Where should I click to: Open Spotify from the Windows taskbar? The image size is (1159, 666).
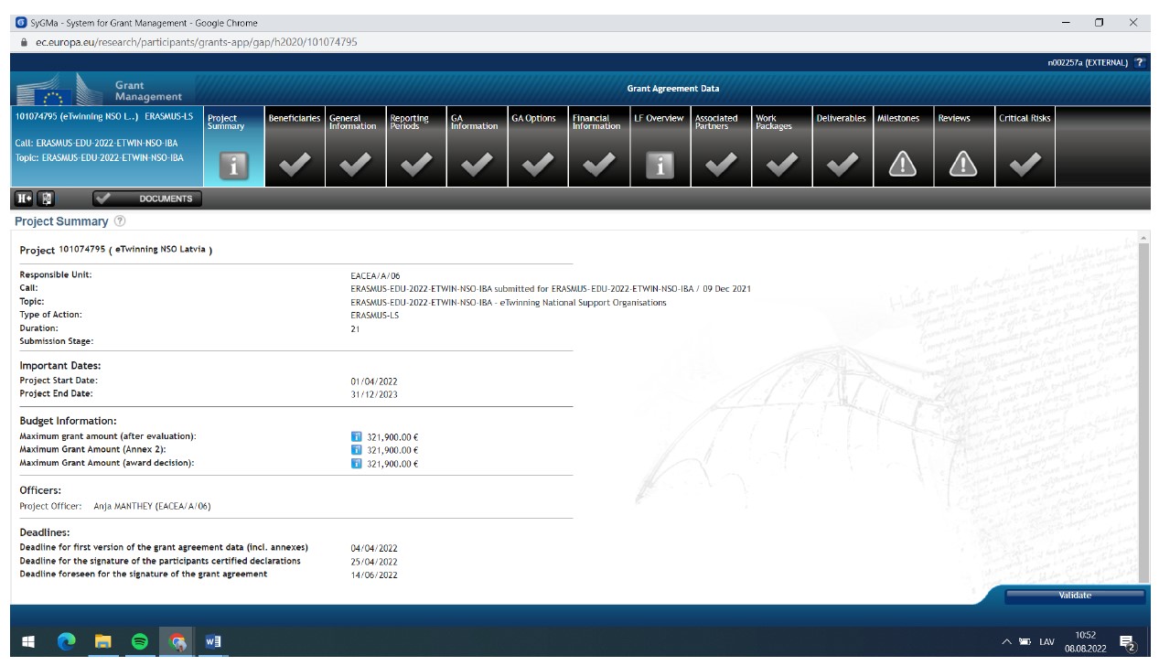[140, 642]
